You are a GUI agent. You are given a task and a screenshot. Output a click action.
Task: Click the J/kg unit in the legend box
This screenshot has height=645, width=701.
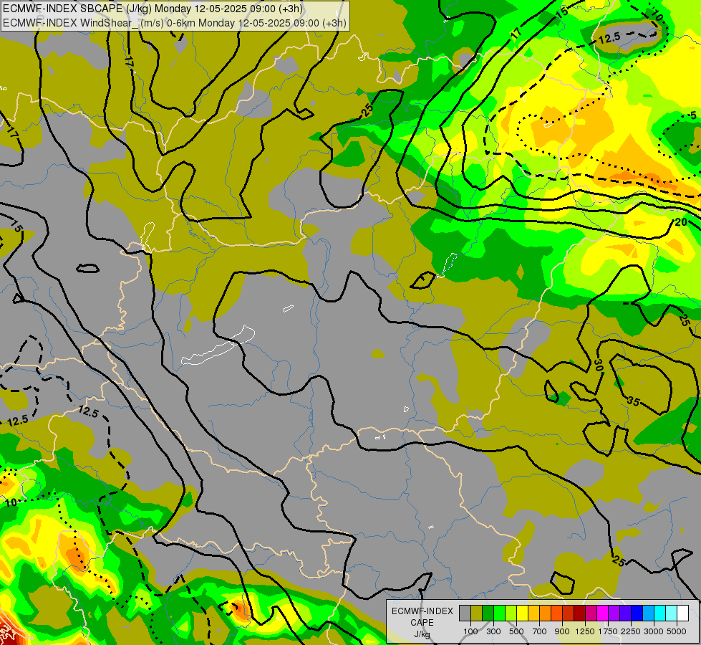(x=422, y=634)
